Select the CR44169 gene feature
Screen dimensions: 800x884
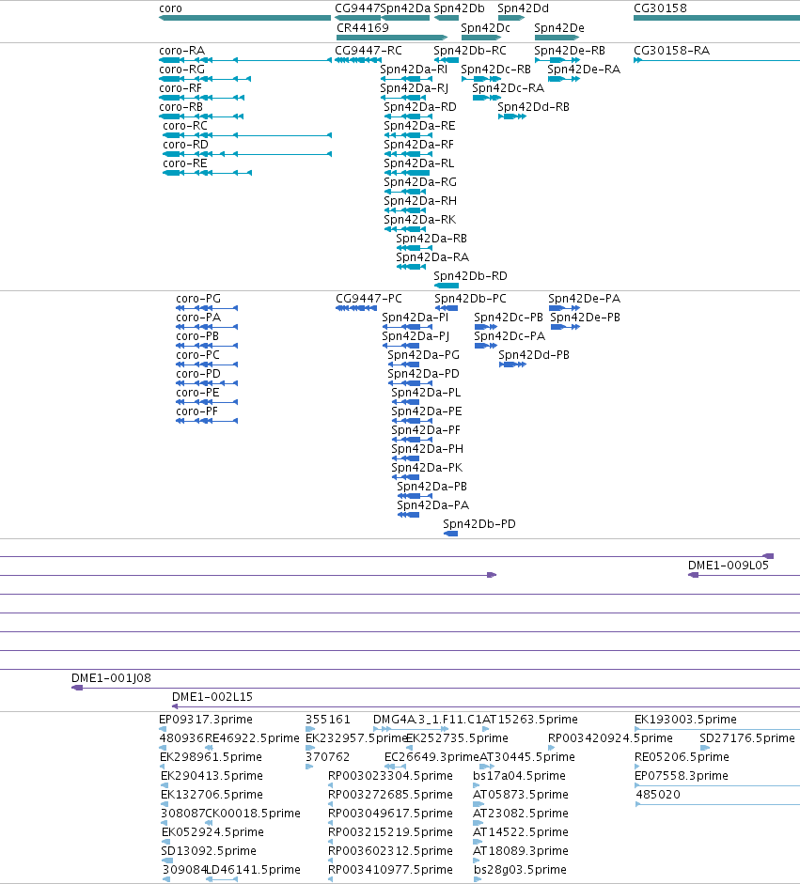391,38
